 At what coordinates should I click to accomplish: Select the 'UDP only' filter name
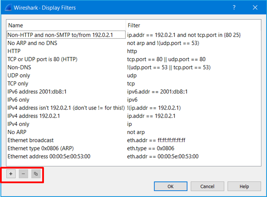pos(19,75)
